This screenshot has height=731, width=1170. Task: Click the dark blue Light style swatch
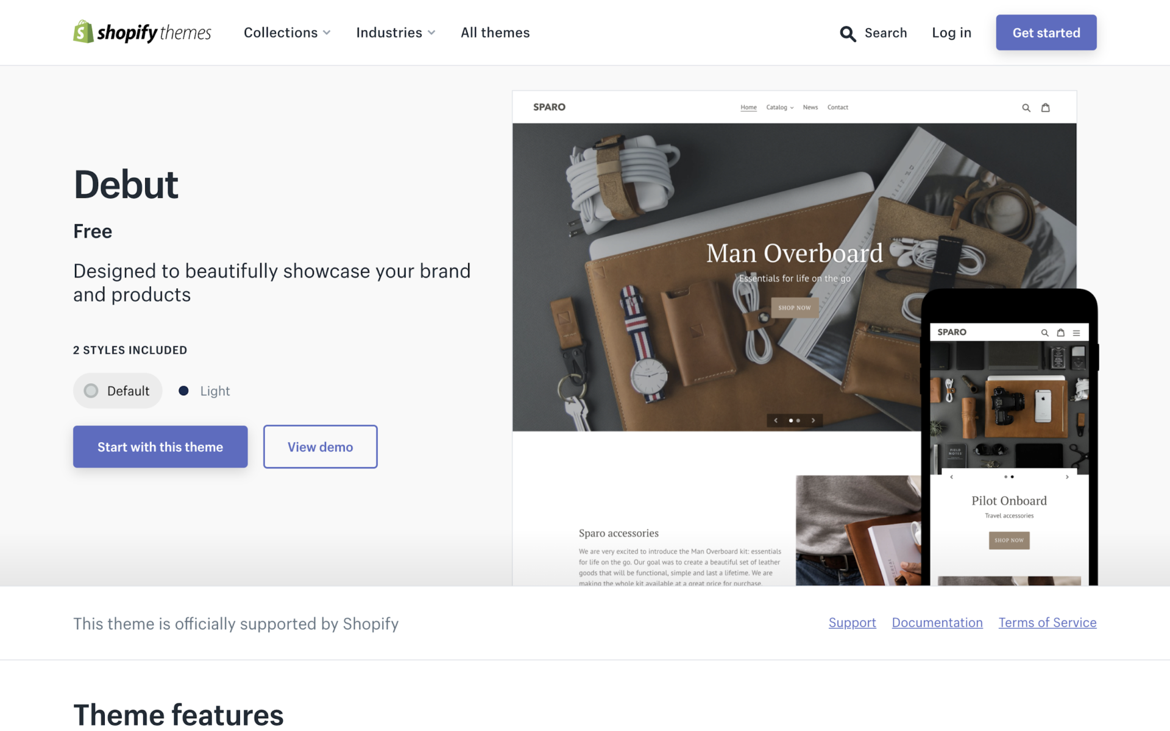click(x=183, y=390)
